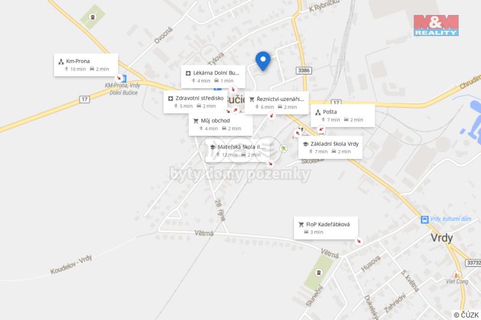Viewport: 481px width, 320px height.
Task: Open the Základní škola Vrdy card
Action: point(330,148)
